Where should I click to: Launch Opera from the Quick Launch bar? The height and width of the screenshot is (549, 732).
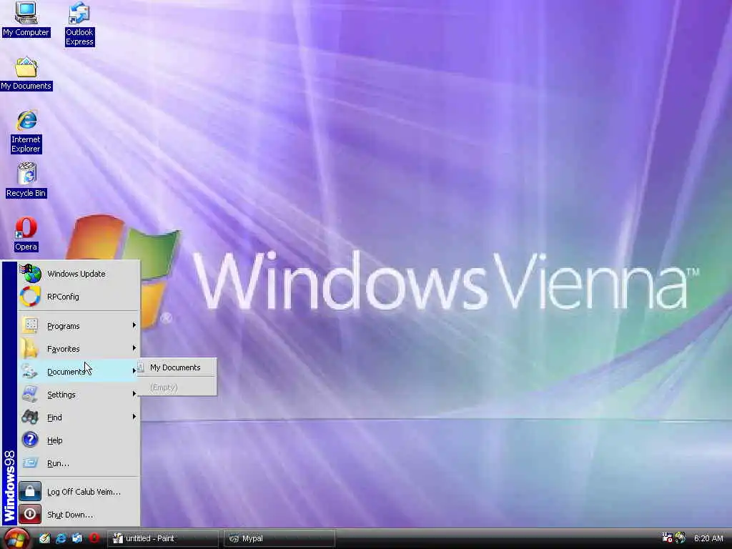tap(94, 538)
